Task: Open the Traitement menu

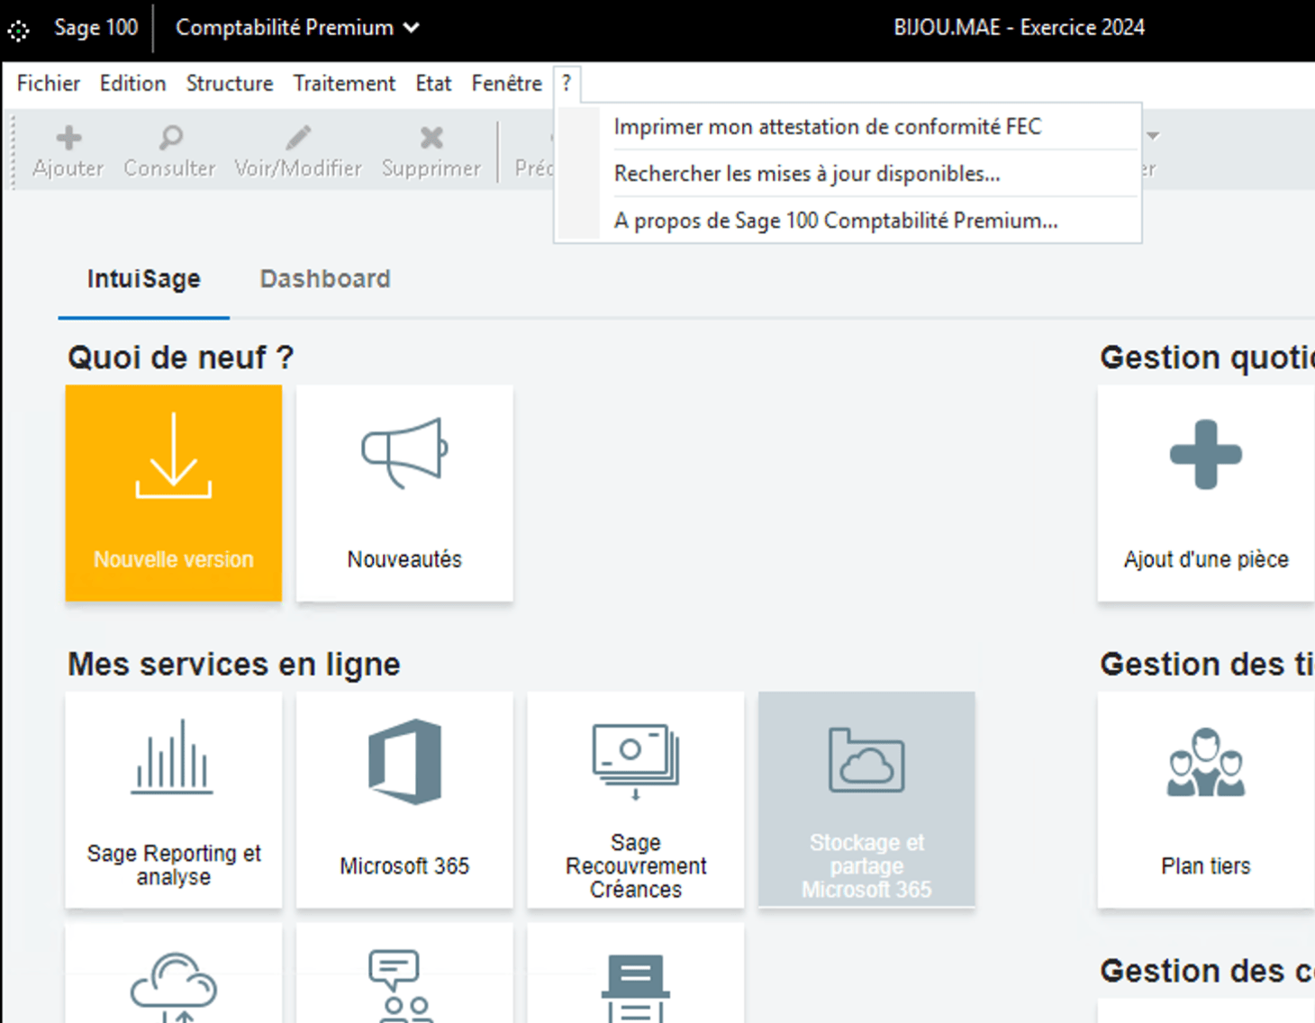Action: point(344,84)
